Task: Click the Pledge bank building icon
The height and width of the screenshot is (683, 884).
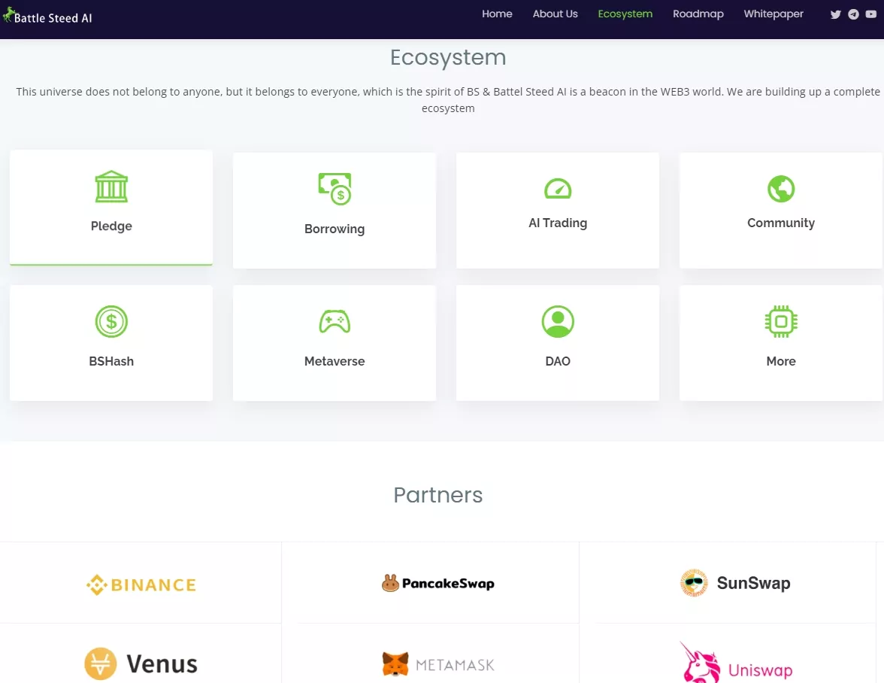Action: 111,186
